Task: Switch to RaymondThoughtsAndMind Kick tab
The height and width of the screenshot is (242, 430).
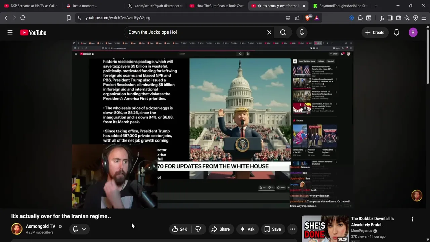Action: [x=340, y=6]
